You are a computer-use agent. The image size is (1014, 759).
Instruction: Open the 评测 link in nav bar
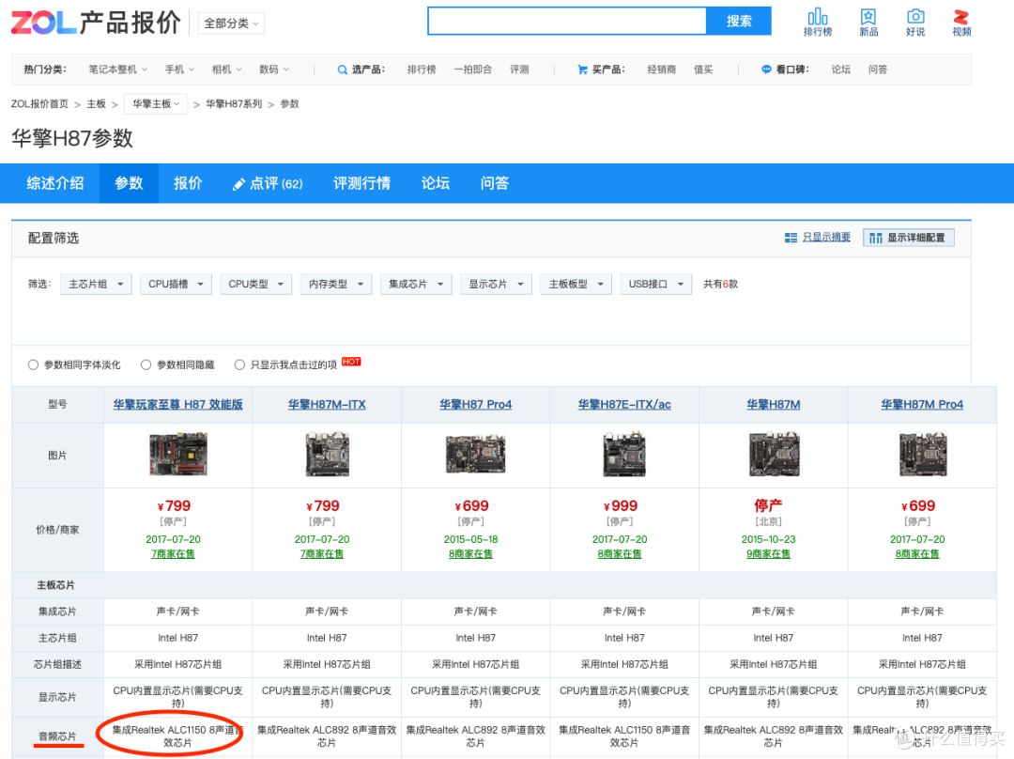coord(519,70)
